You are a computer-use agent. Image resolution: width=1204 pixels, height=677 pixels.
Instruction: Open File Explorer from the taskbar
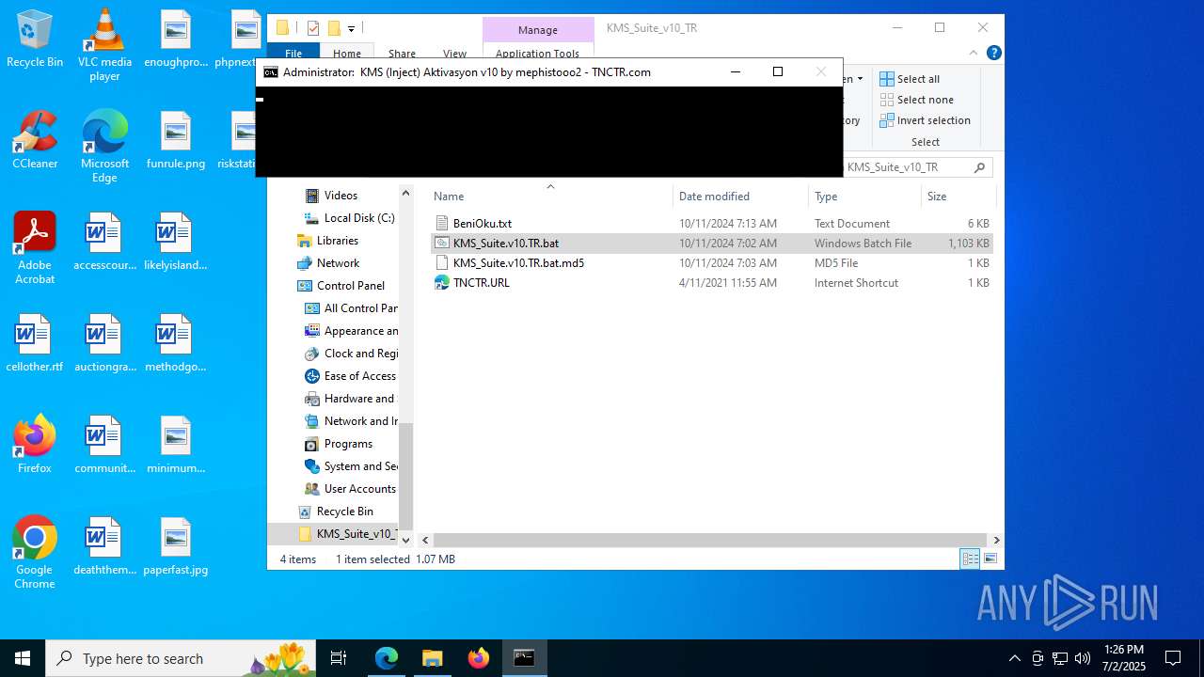pyautogui.click(x=432, y=658)
